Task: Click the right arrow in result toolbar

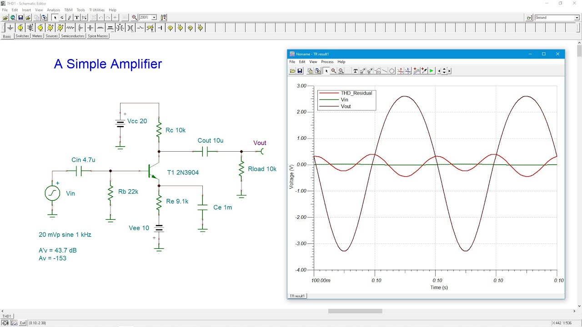Action: tap(449, 71)
